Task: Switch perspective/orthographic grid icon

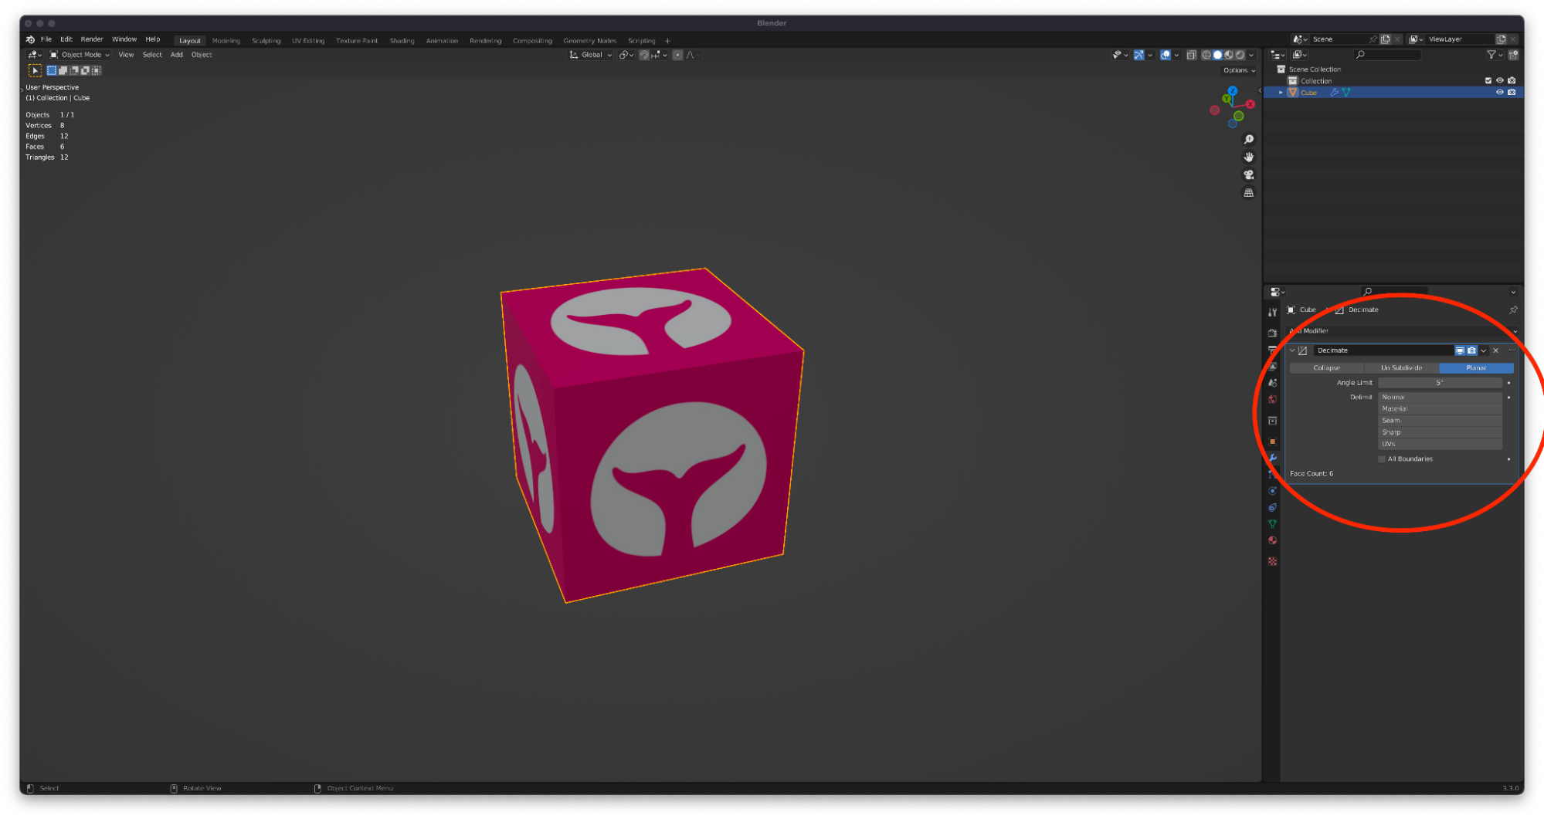Action: click(1248, 193)
